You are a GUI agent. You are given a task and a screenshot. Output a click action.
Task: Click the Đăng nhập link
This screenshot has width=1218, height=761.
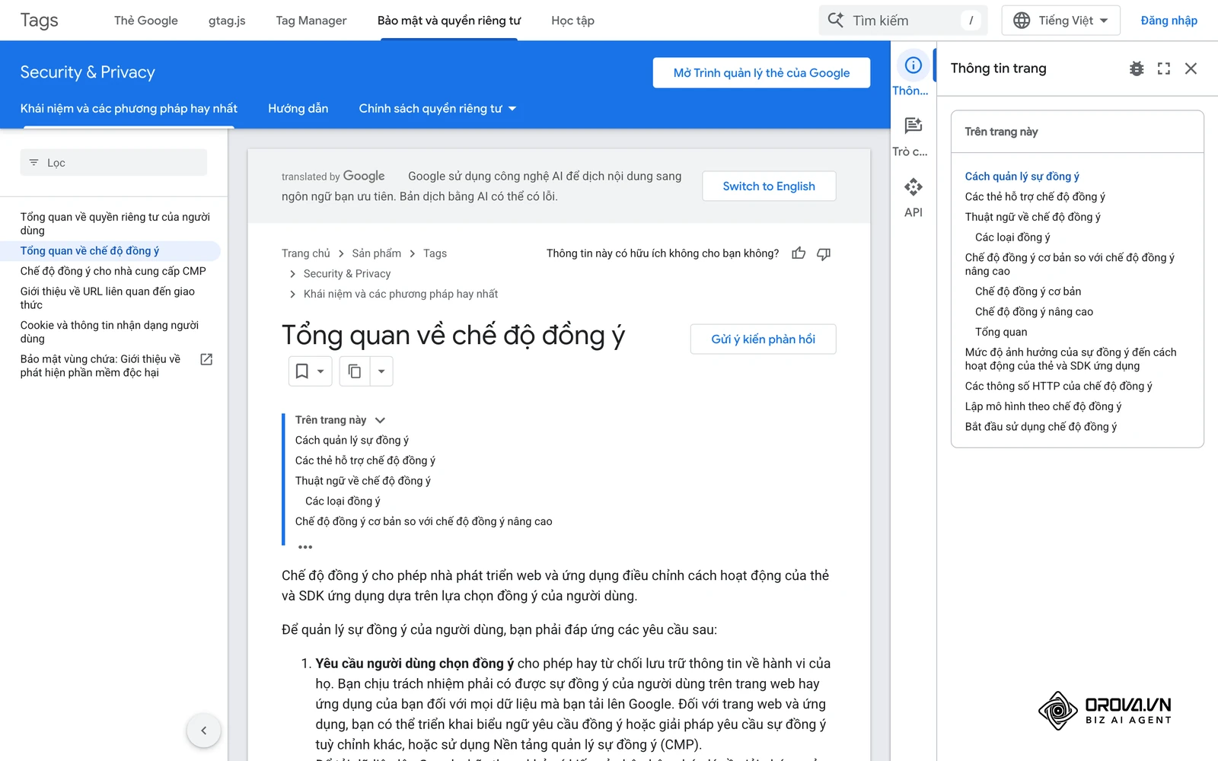point(1169,21)
